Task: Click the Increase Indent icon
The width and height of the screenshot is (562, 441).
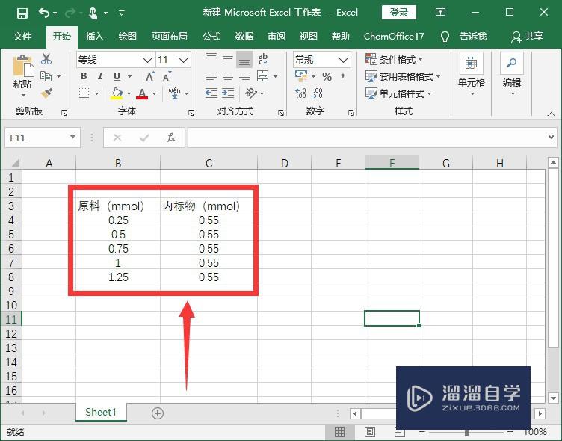Action: click(x=228, y=93)
